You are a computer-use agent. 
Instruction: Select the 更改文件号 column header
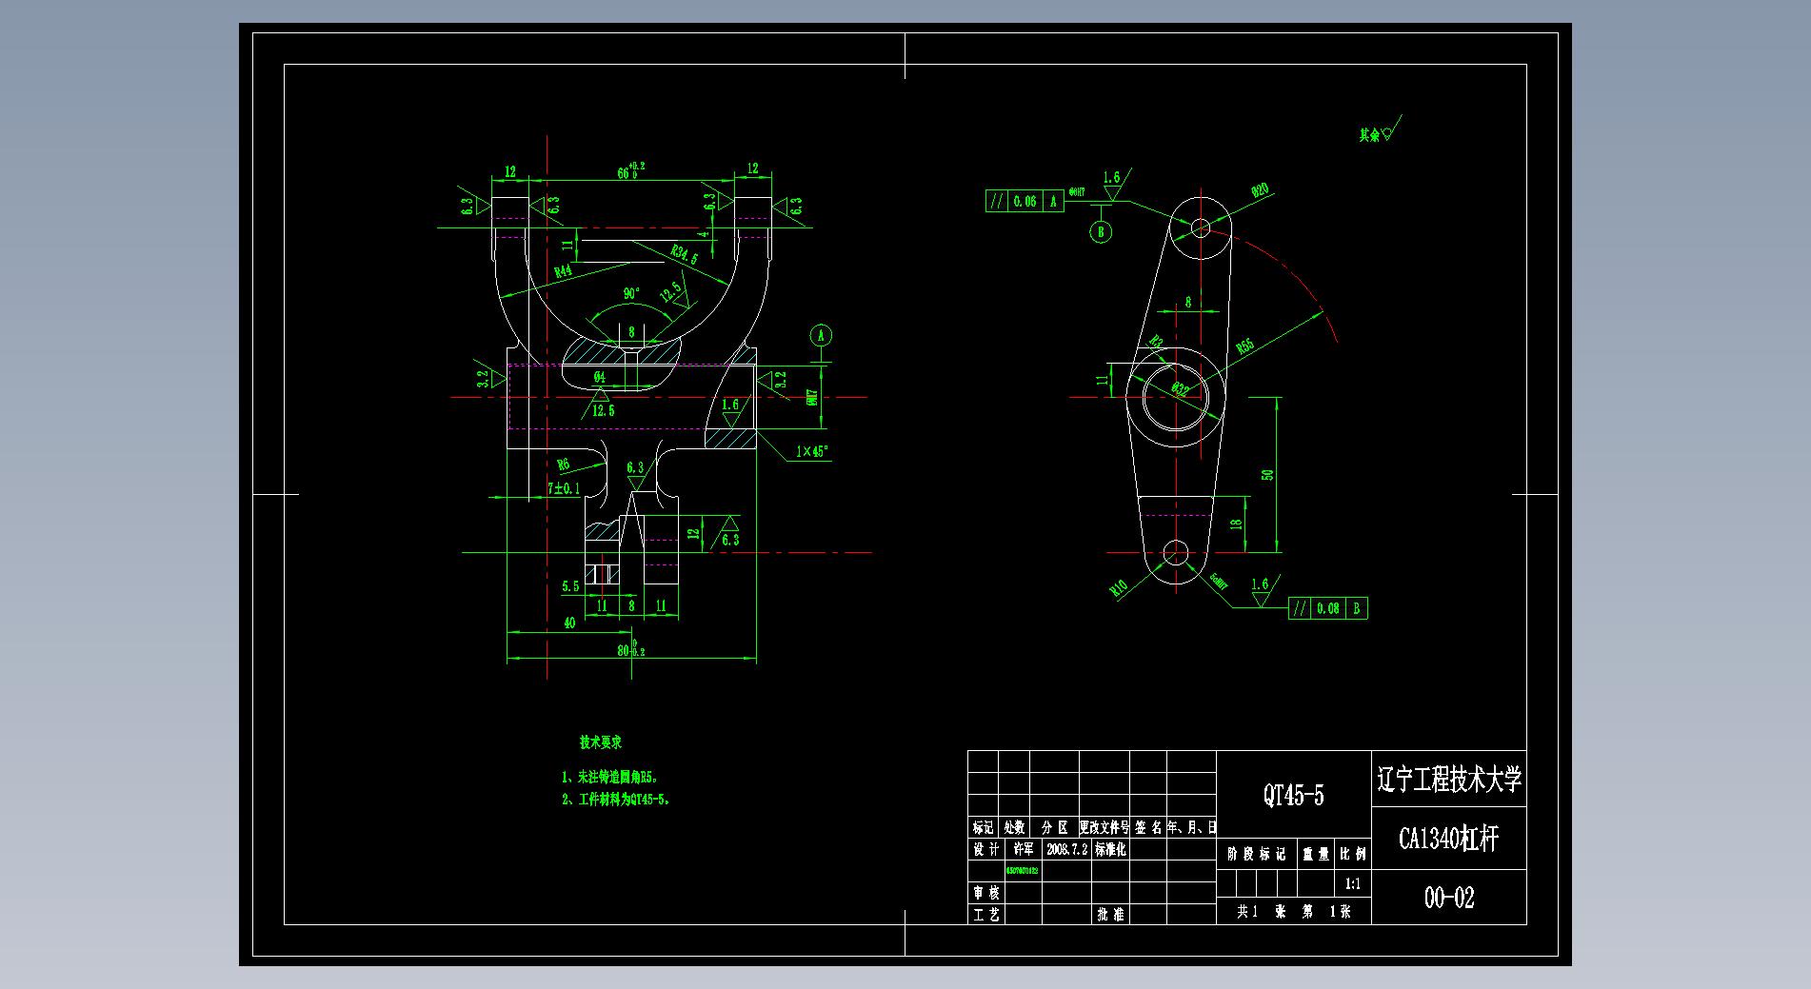point(1104,827)
